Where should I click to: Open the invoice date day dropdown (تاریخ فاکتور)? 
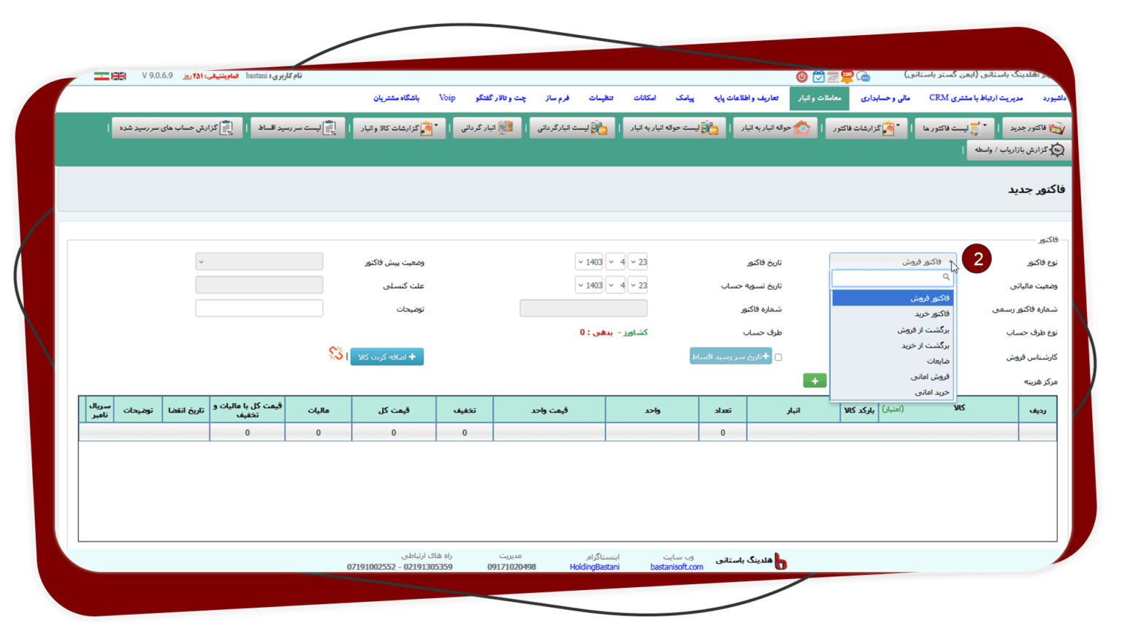[638, 262]
